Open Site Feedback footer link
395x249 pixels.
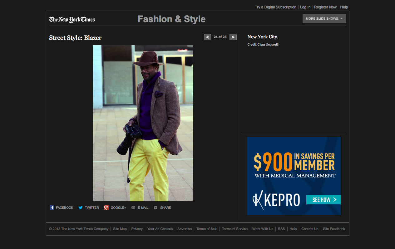334,229
